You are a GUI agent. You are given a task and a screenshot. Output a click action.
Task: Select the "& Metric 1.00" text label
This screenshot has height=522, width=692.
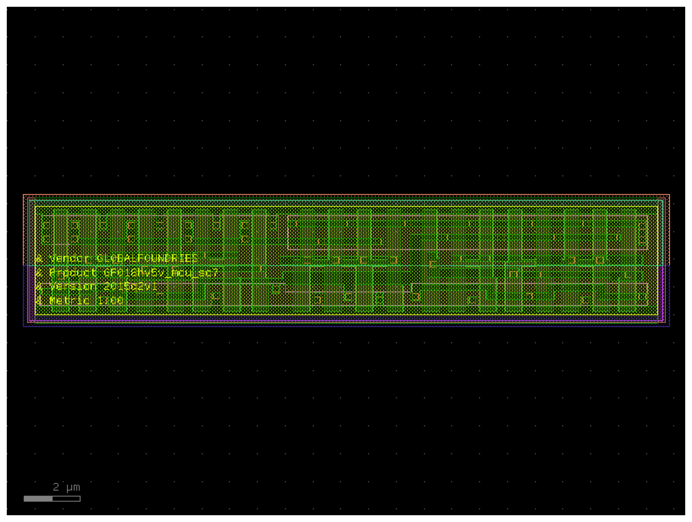[80, 301]
